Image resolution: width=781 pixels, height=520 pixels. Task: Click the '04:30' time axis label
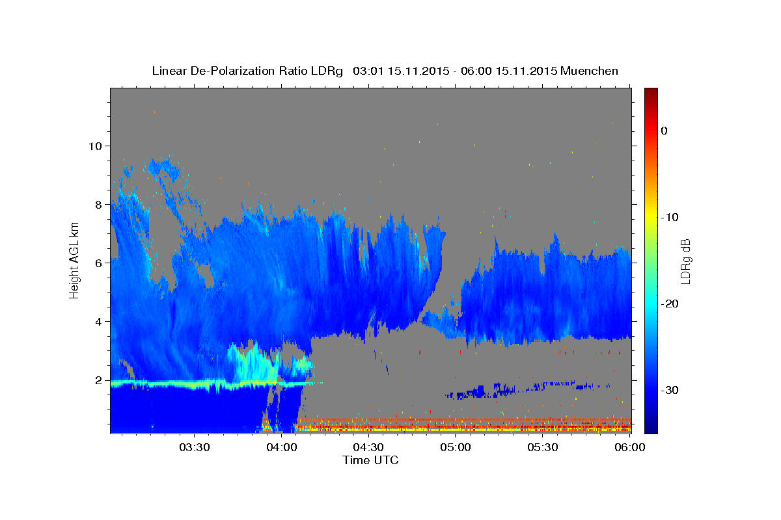(368, 447)
